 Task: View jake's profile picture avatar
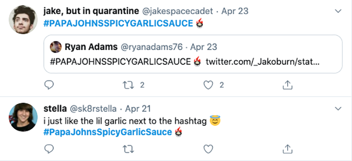[23, 19]
